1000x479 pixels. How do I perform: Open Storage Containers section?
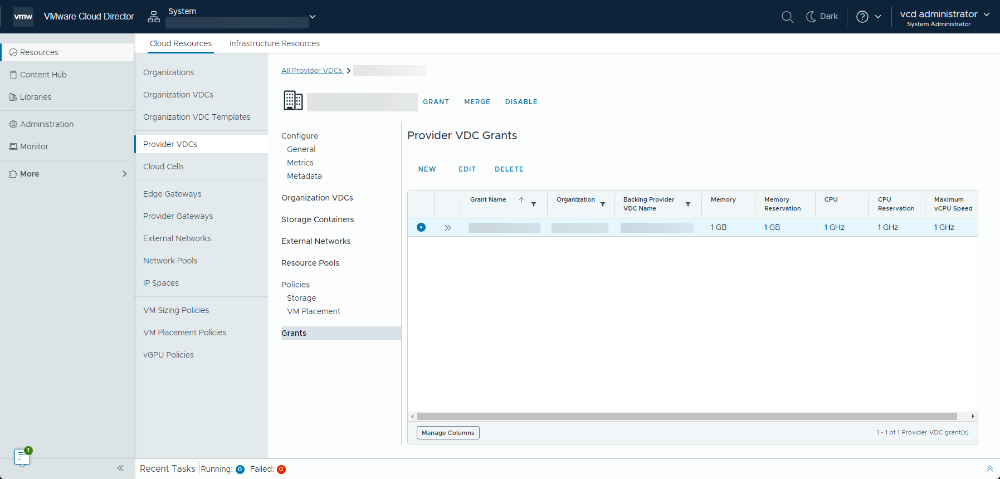tap(318, 219)
